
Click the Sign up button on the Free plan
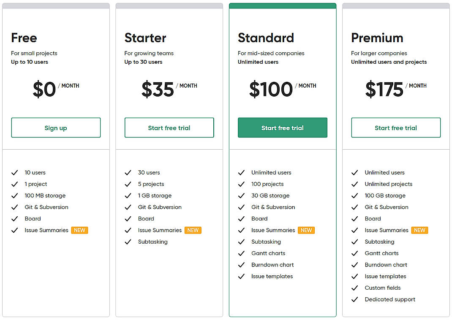click(56, 127)
